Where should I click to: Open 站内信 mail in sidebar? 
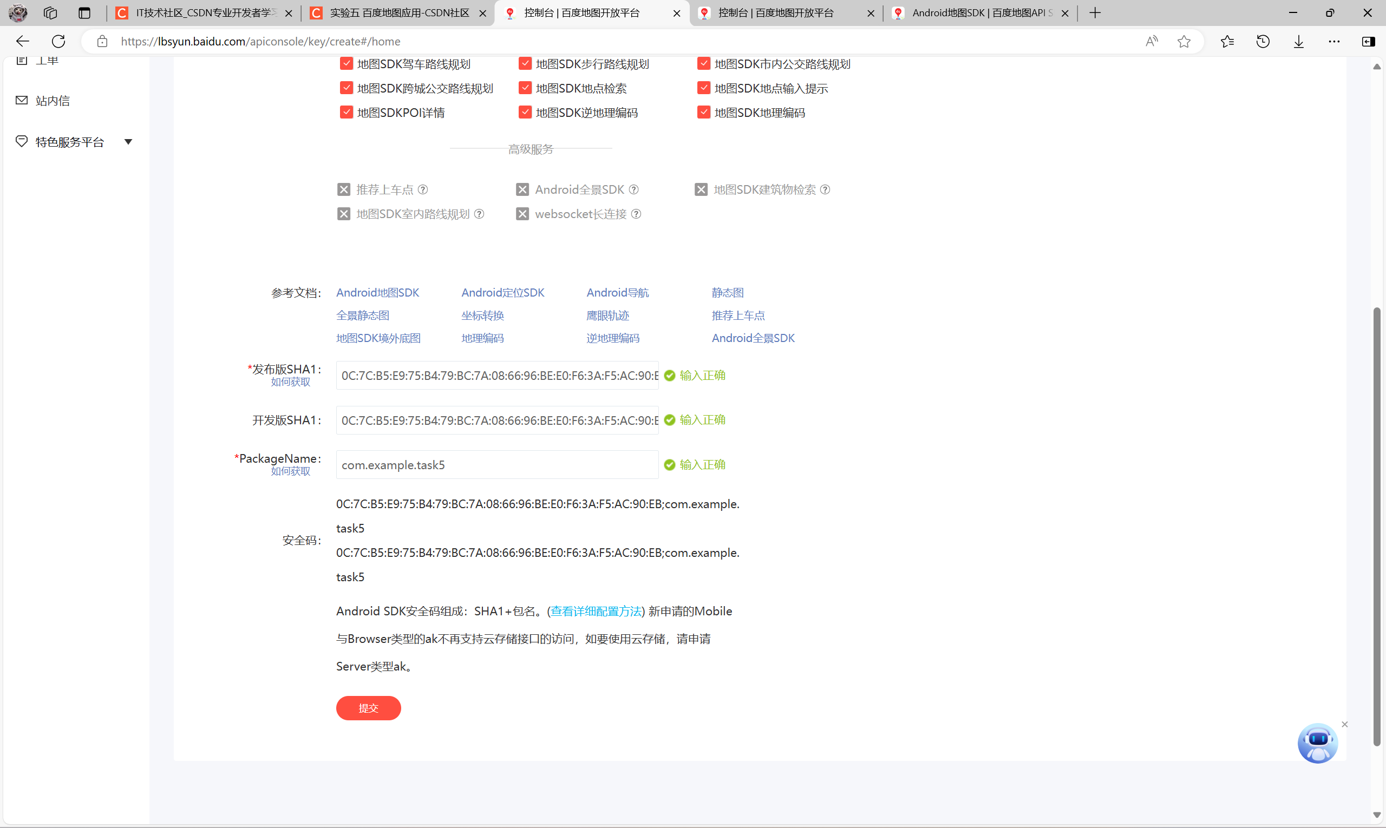[53, 101]
